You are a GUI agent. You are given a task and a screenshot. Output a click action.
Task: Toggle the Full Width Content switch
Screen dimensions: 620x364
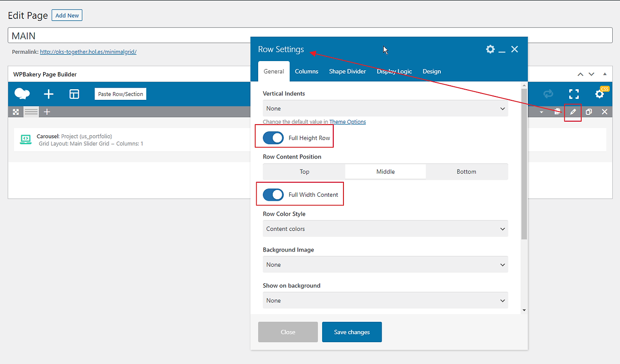[x=273, y=195]
